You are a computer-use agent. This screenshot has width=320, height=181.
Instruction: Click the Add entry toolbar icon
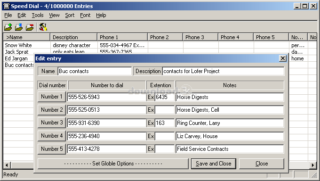point(8,27)
